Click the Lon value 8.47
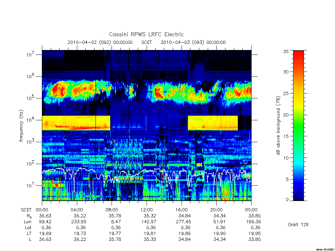The height and width of the screenshot is (251, 335). point(116,222)
